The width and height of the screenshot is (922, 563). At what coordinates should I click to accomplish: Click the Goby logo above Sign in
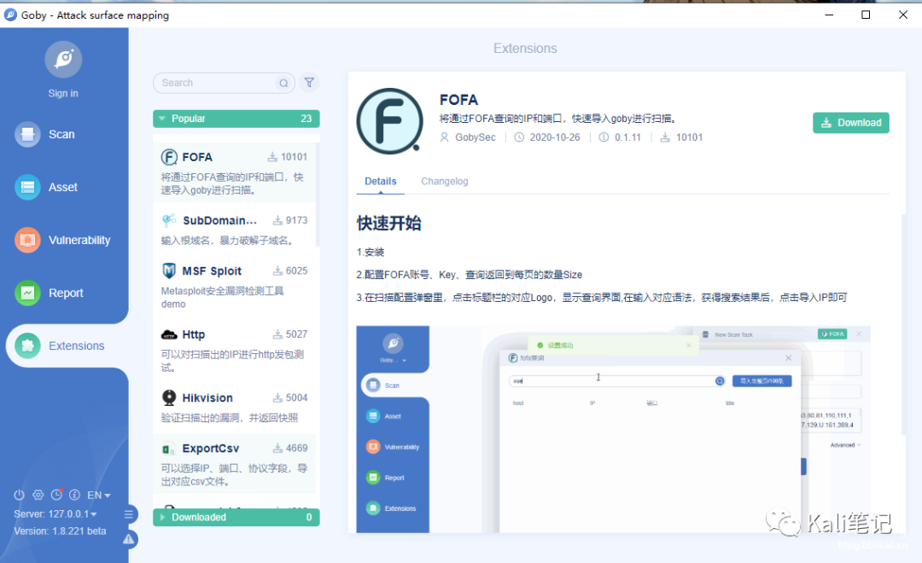62,60
